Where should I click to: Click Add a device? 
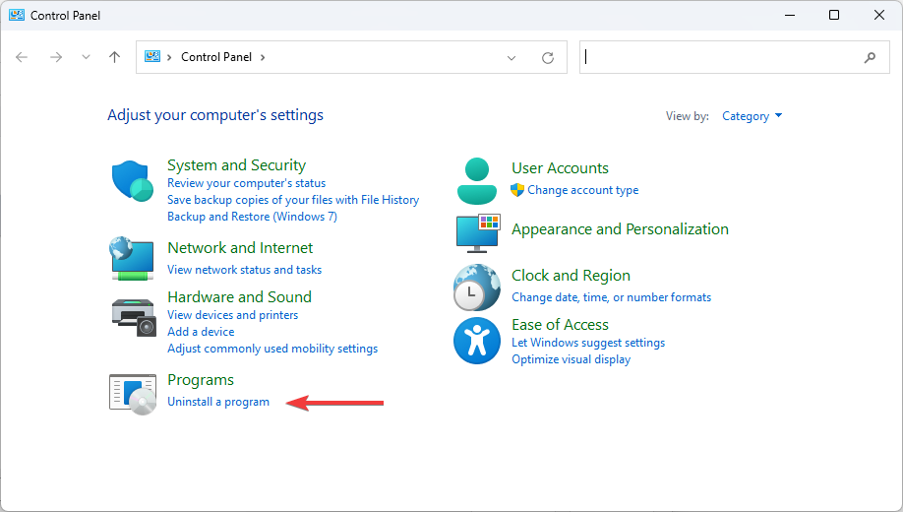coord(201,332)
